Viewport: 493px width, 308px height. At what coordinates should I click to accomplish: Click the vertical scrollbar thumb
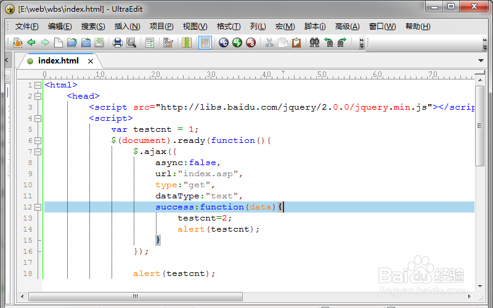pos(480,126)
